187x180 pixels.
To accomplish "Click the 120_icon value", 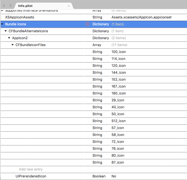I will point(119,66).
